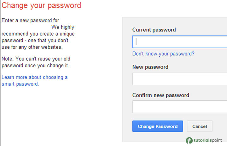Follow the "Learn more about choosing" link
227x146 pixels.
[34, 77]
